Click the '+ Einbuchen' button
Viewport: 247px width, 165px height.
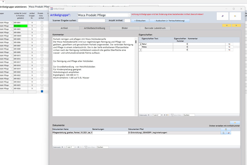[140, 21]
